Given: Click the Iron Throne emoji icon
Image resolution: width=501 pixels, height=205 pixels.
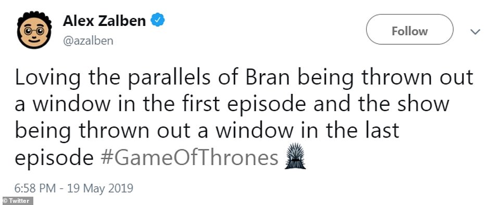Looking at the screenshot, I should [x=295, y=157].
